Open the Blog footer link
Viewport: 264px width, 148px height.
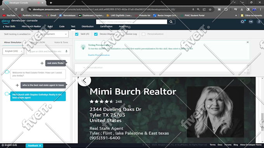click(236, 145)
